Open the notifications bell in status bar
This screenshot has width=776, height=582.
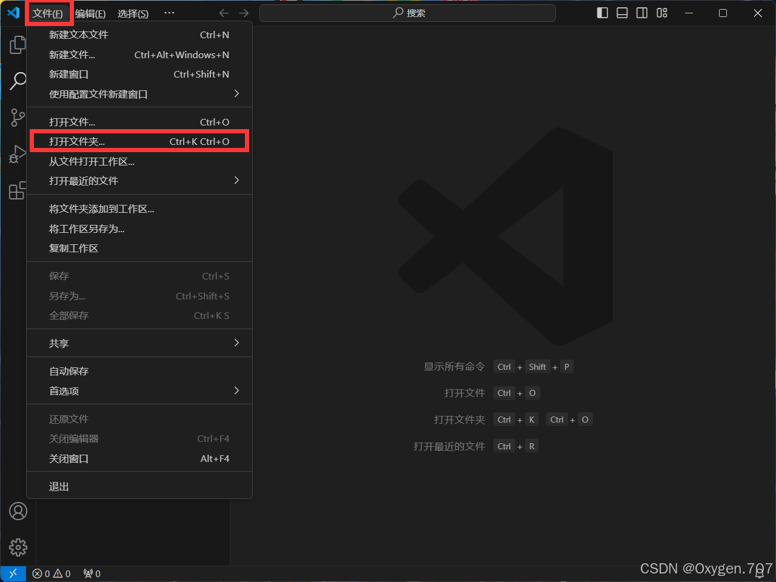click(759, 574)
